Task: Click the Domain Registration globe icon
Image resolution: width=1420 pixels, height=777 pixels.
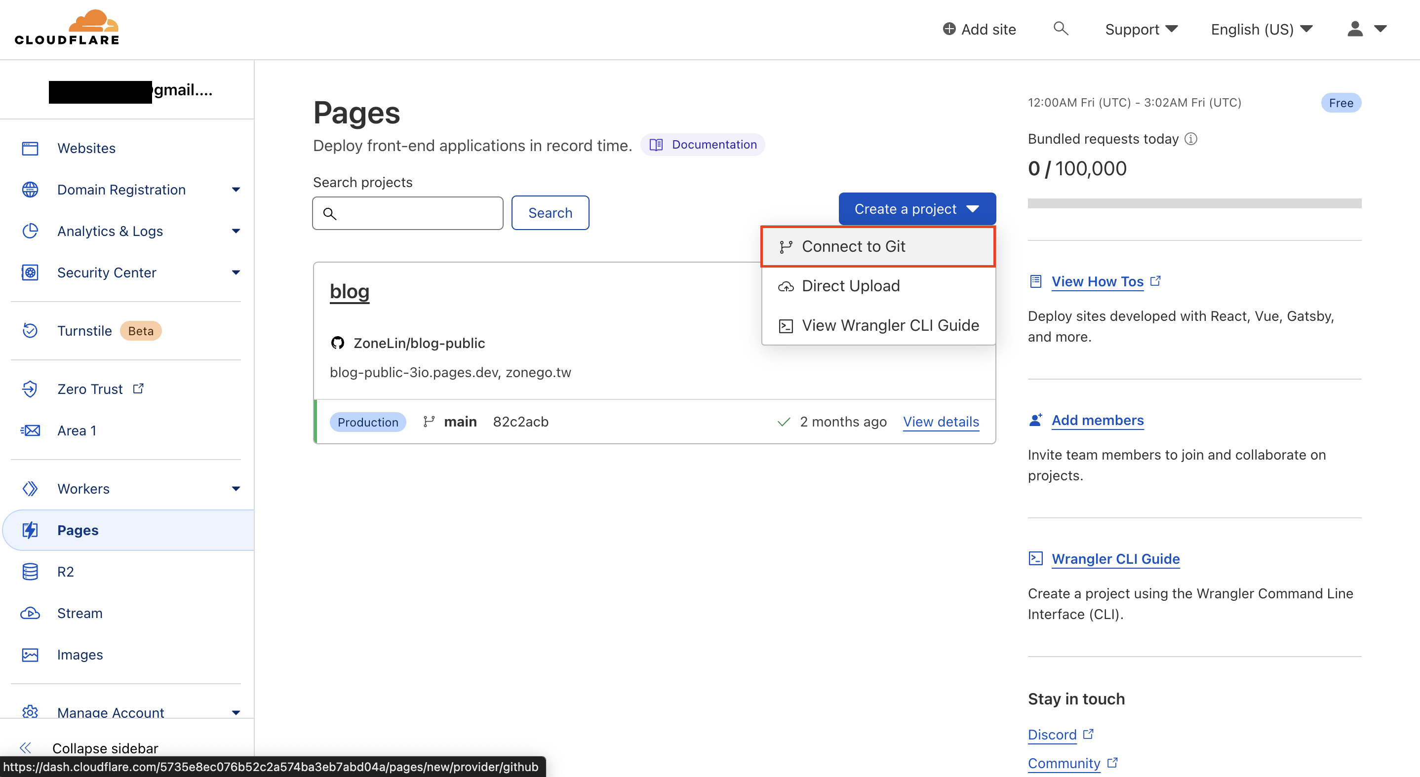Action: (30, 190)
